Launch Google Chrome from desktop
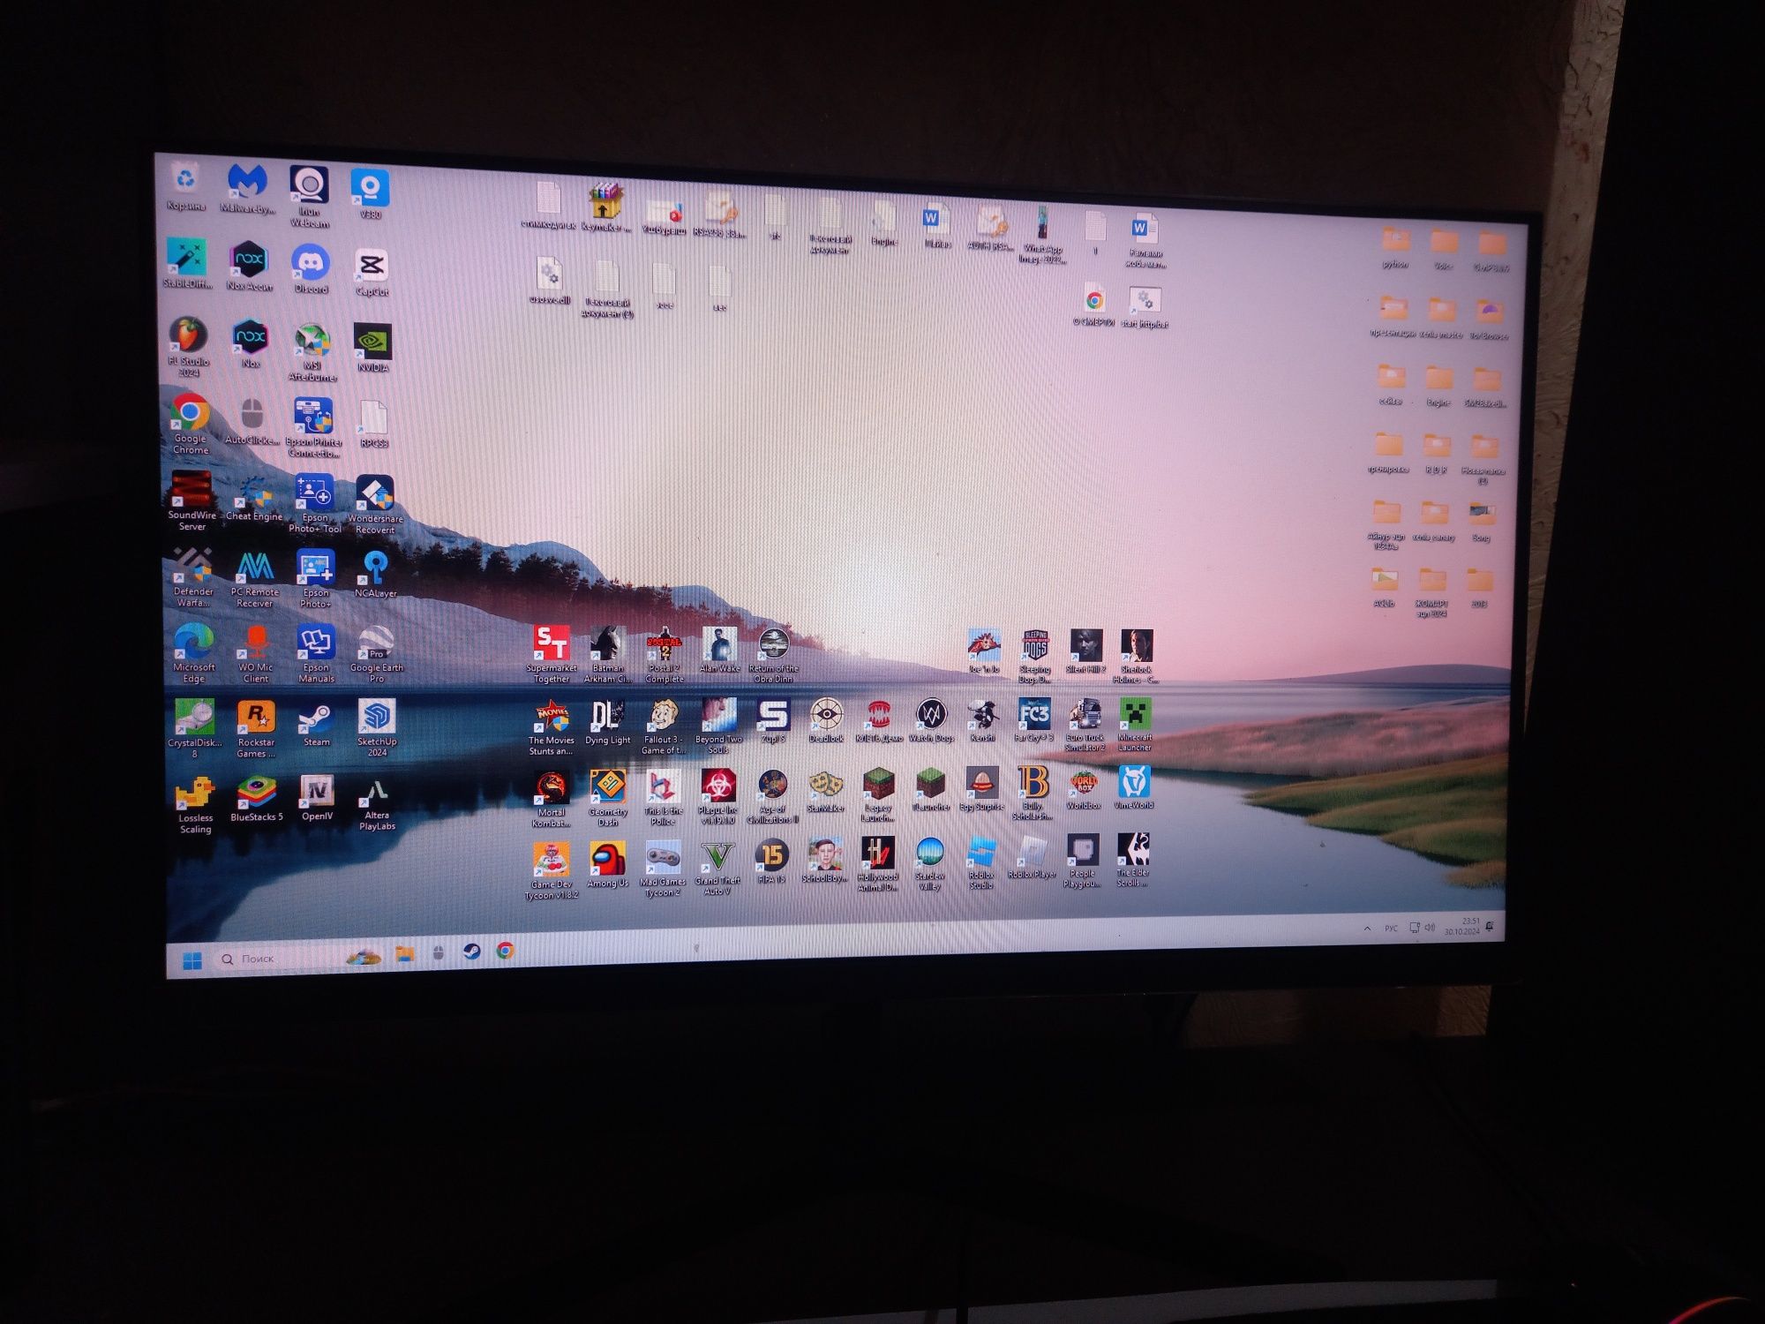Viewport: 1765px width, 1324px height. click(191, 424)
